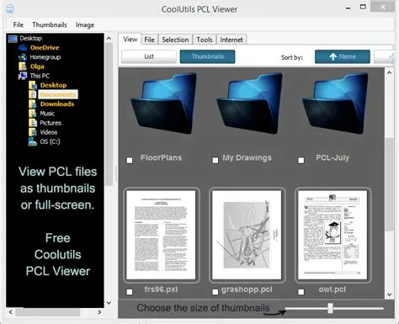Click the PCL-July folder name
The width and height of the screenshot is (399, 324).
click(332, 157)
